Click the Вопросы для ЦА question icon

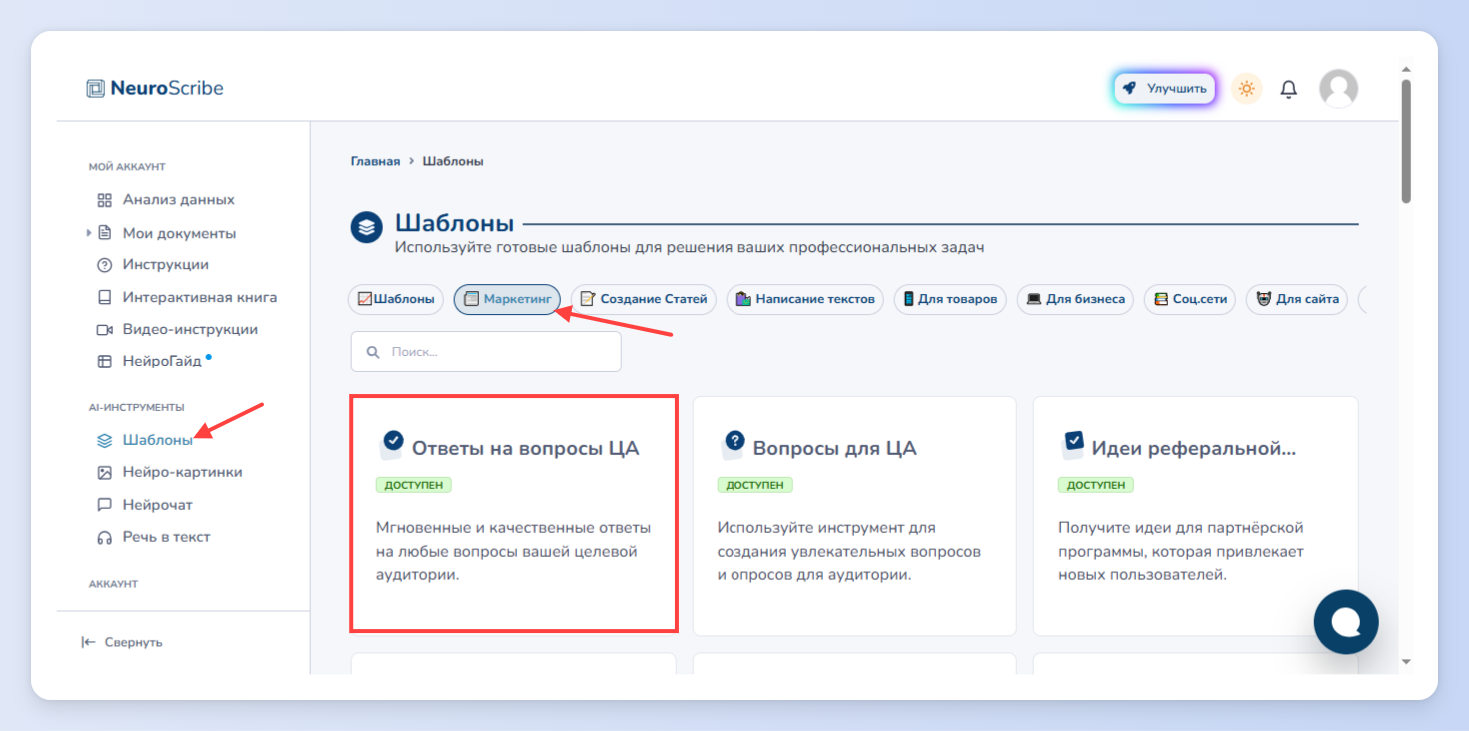coord(734,442)
